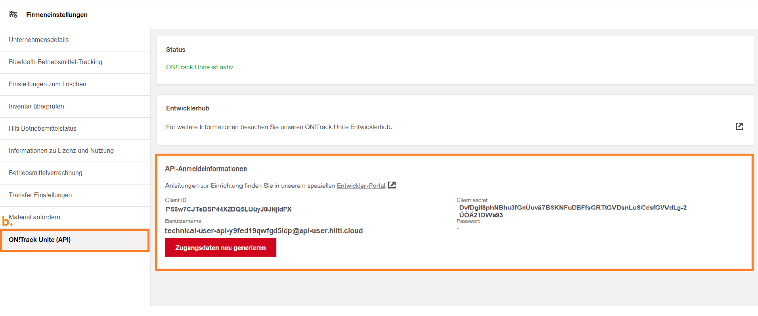Click external-link icon beside Entwickler-Portal
The image size is (758, 316).
coord(392,185)
